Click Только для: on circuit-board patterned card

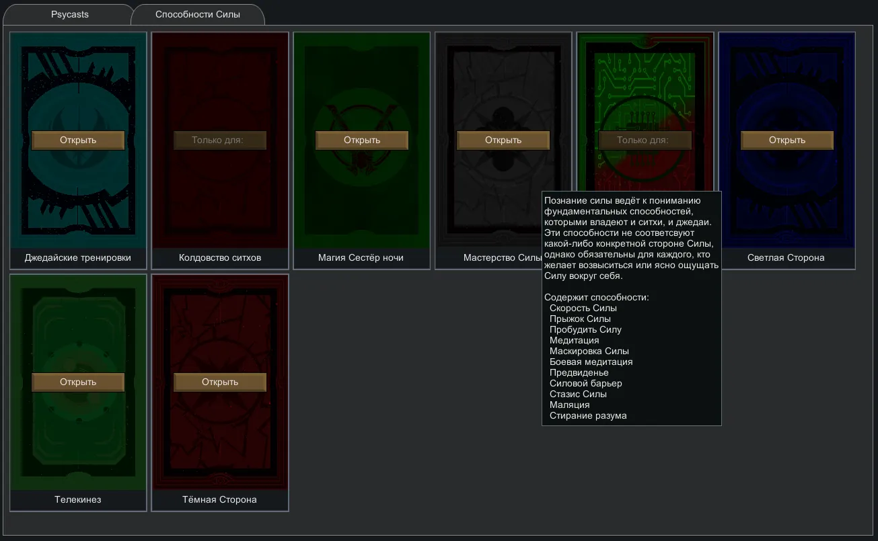645,140
